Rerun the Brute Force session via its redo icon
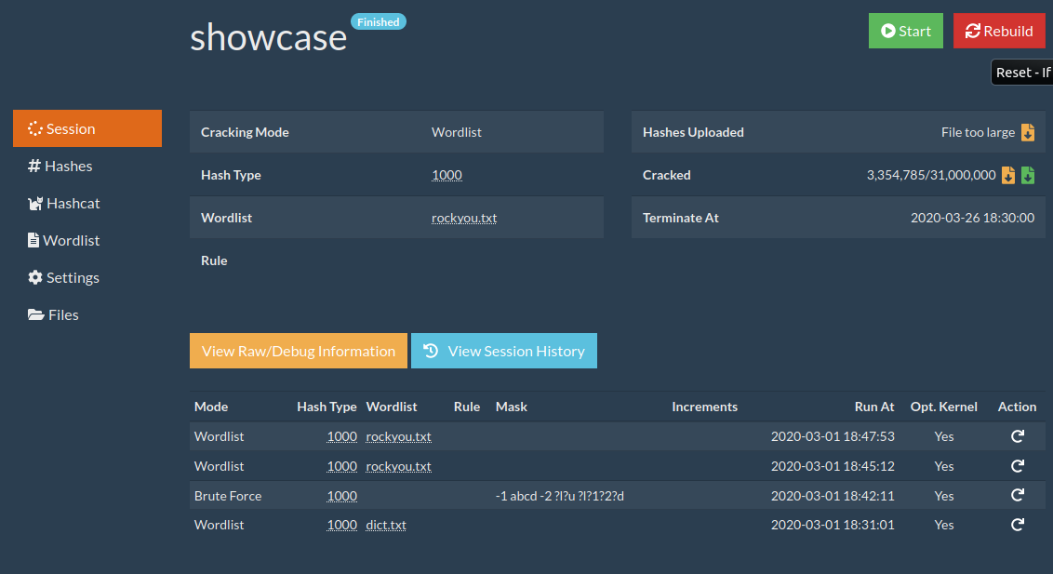1053x574 pixels. click(x=1017, y=495)
